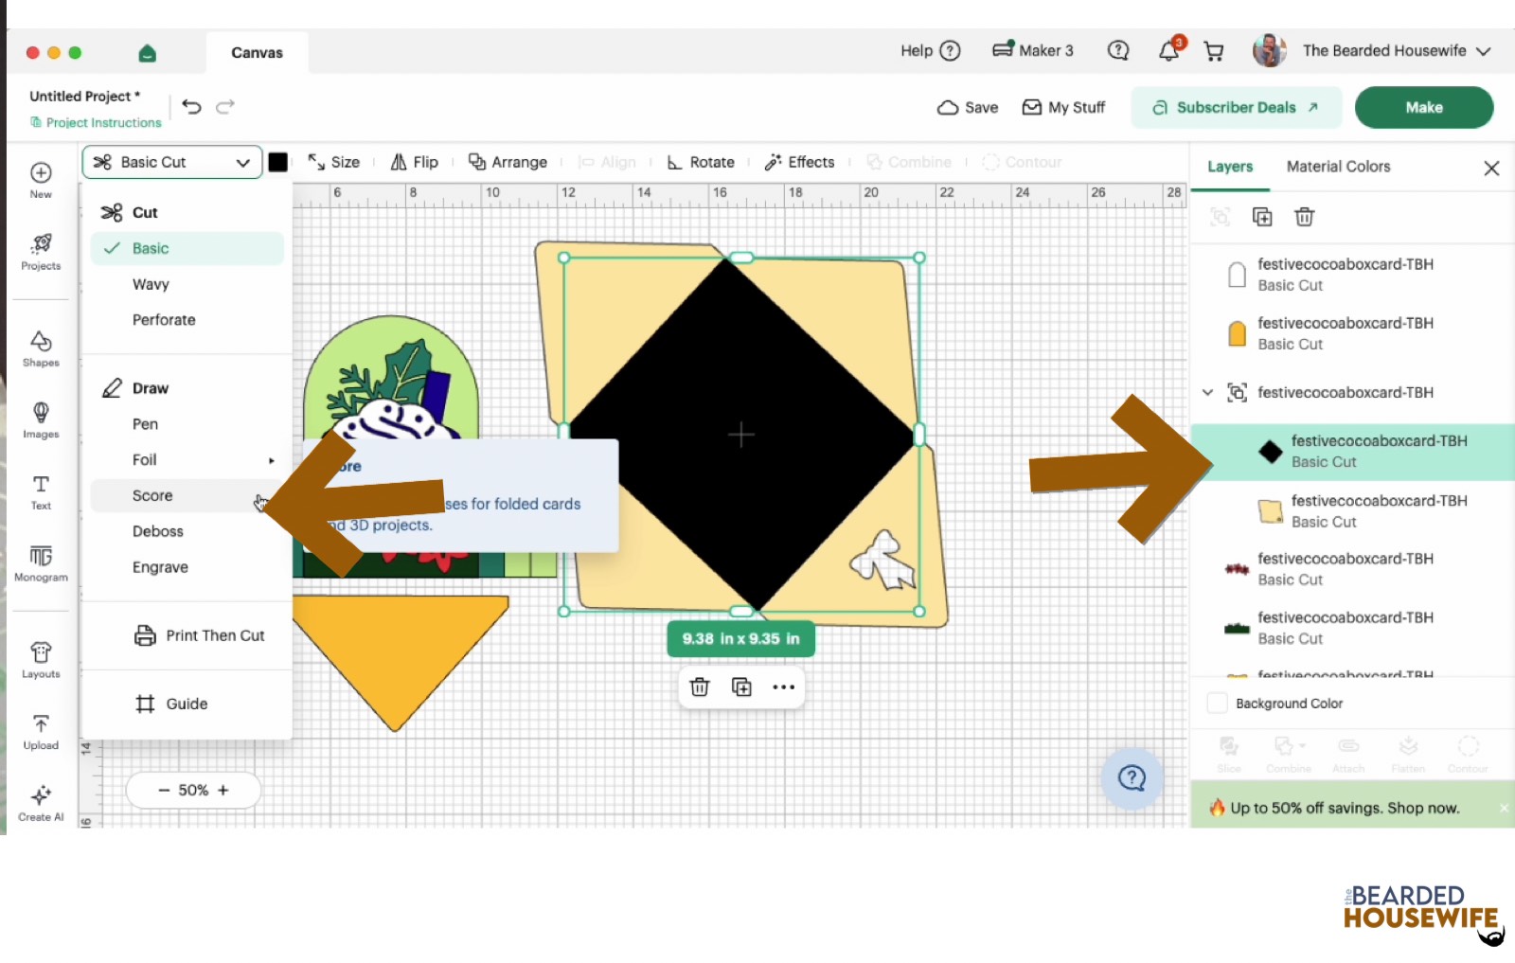Click the question mark icon beside Maker 3
Screen dimensions: 1515x963
click(x=1118, y=50)
